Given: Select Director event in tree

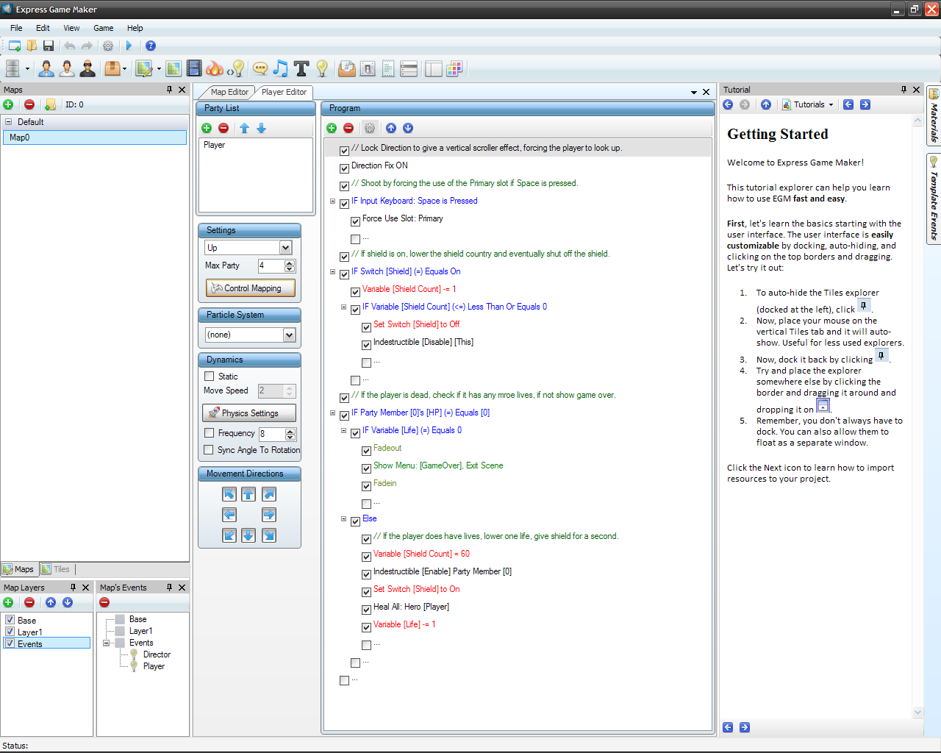Looking at the screenshot, I should [x=157, y=654].
